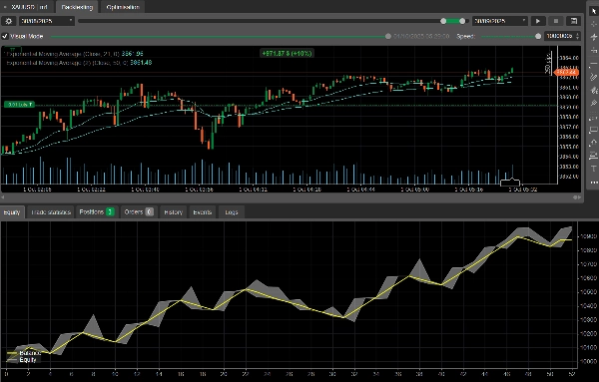
Task: Stop the running backtest
Action: pos(556,21)
